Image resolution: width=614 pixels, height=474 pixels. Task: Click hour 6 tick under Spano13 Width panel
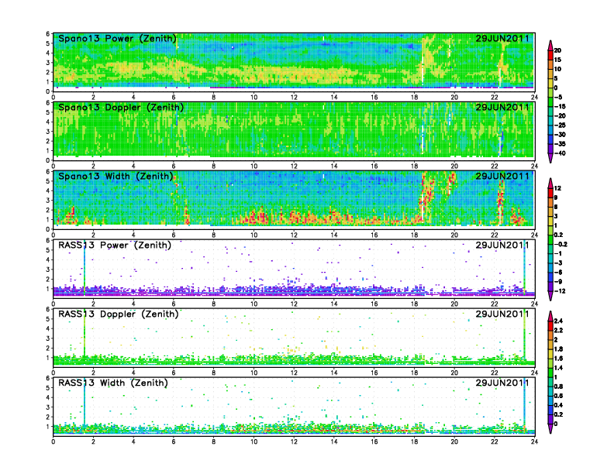coord(174,235)
